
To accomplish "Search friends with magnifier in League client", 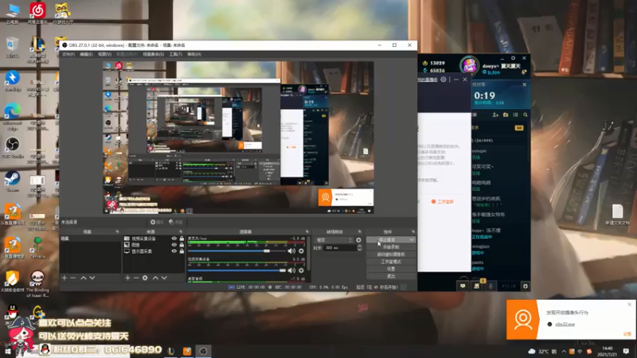I will (526, 115).
